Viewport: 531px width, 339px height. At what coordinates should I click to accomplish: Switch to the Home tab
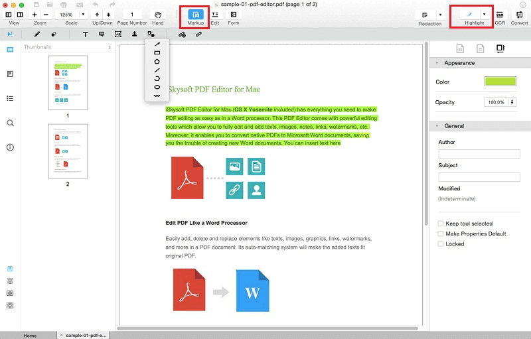[30, 335]
